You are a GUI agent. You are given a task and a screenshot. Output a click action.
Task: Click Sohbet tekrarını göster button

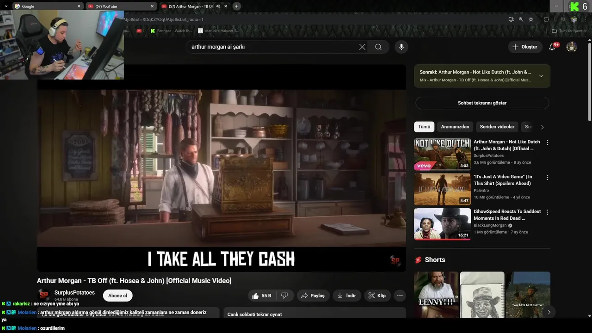click(482, 103)
